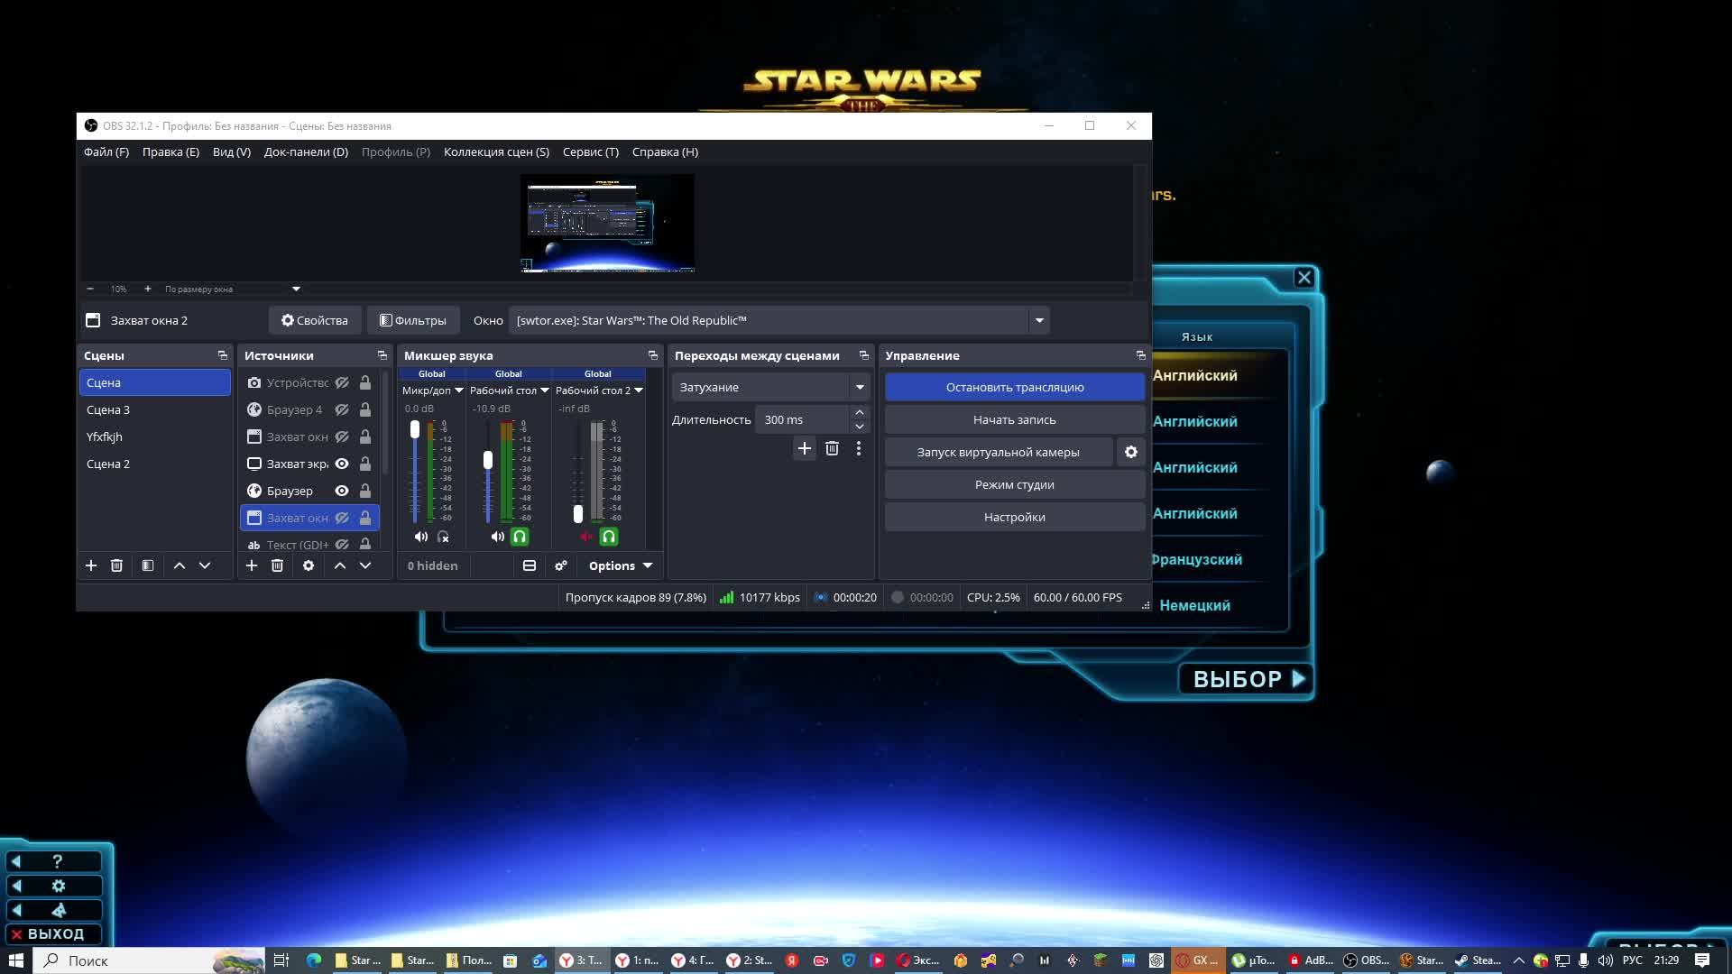Move scene up in Сцены panel
This screenshot has height=974, width=1732.
[x=180, y=565]
